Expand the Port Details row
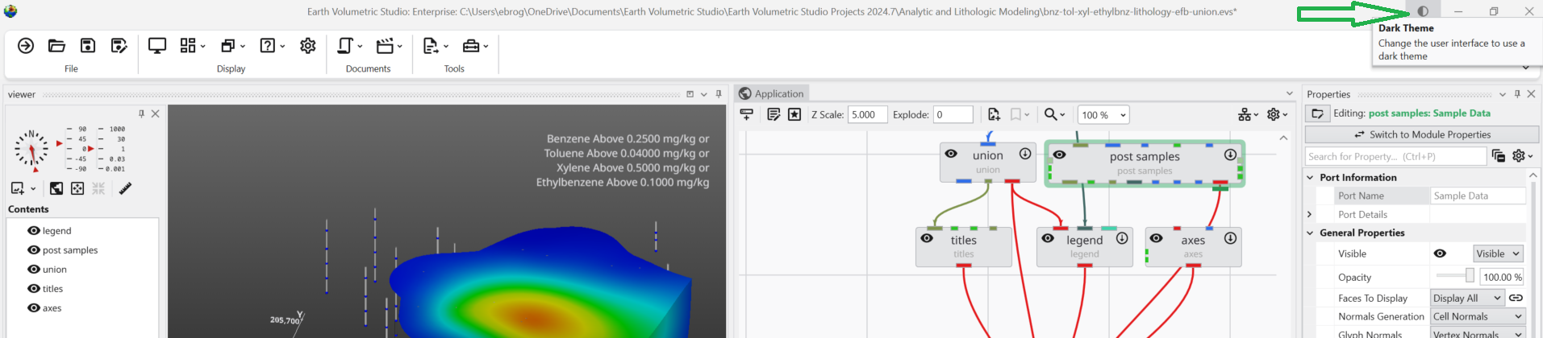1543x338 pixels. 1309,215
